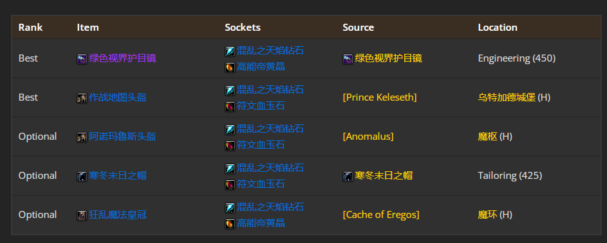The width and height of the screenshot is (607, 243).
Task: Open the [Prince Keleseth] source link
Action: (x=380, y=97)
